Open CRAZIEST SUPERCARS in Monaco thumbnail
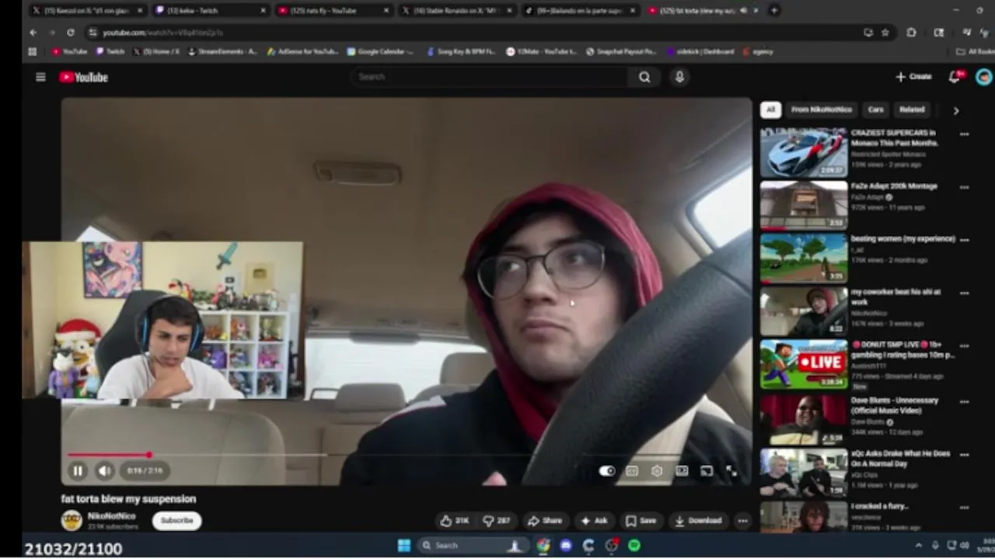This screenshot has height=559, width=995. pos(804,152)
